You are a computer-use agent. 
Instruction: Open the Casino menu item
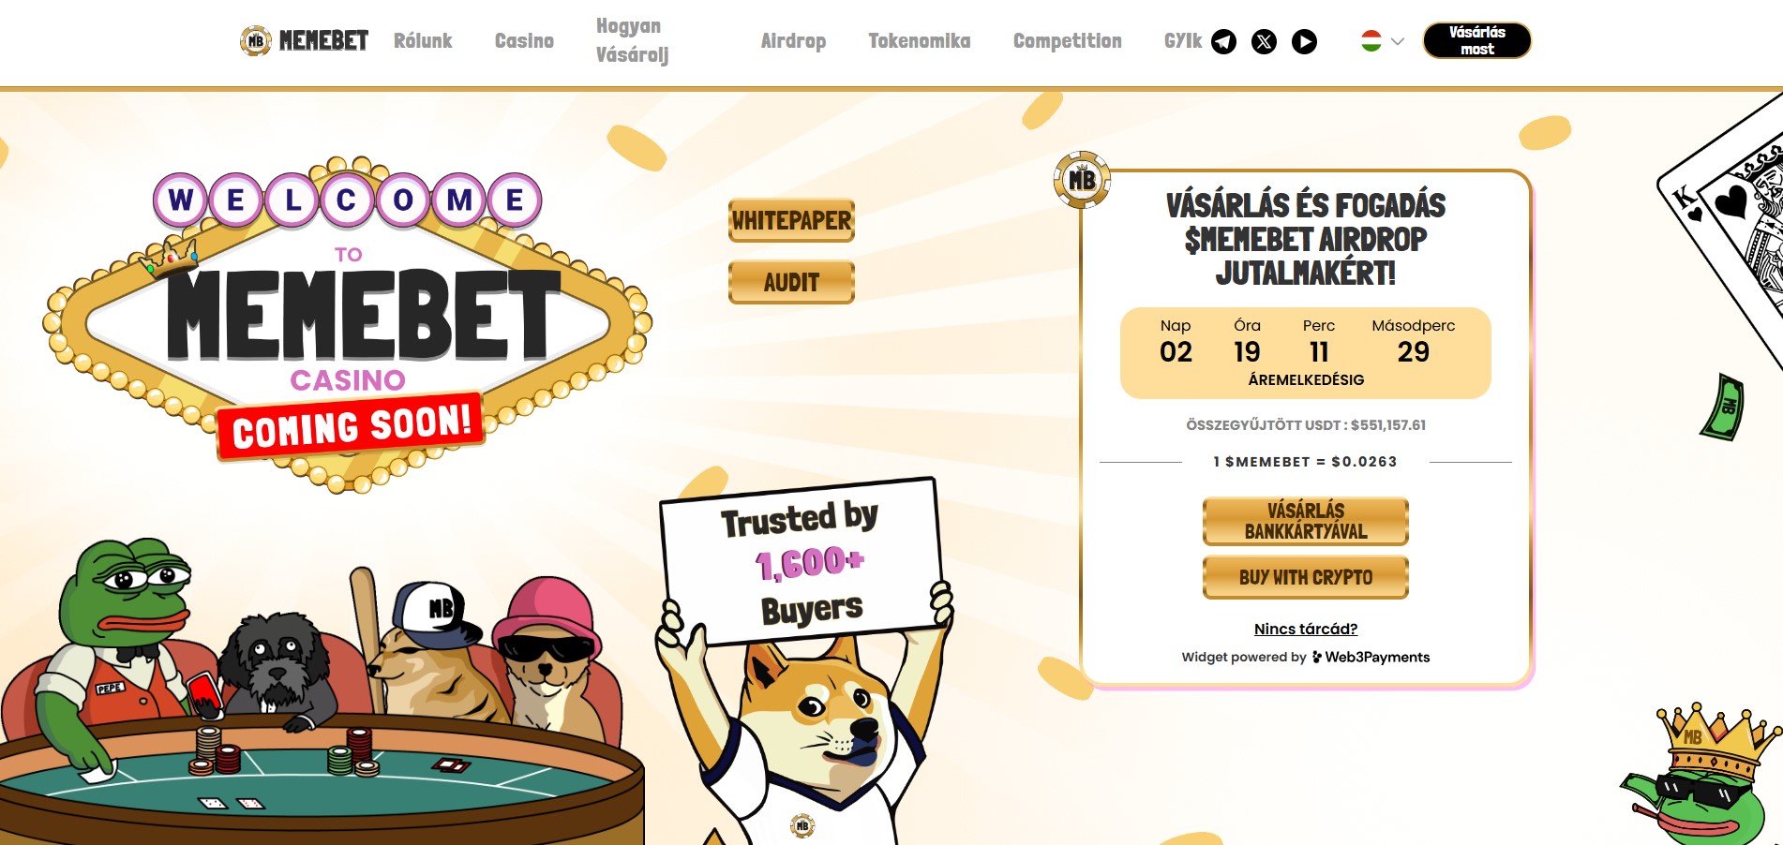coord(524,40)
